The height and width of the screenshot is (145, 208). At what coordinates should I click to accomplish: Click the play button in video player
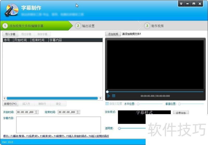point(109,96)
